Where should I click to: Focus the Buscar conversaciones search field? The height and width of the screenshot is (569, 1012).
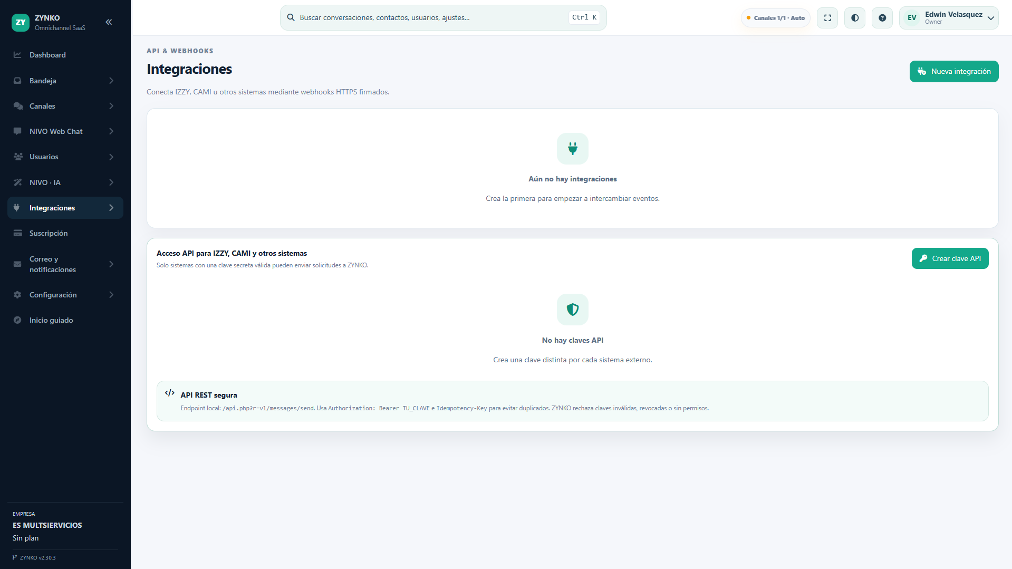[x=443, y=17]
